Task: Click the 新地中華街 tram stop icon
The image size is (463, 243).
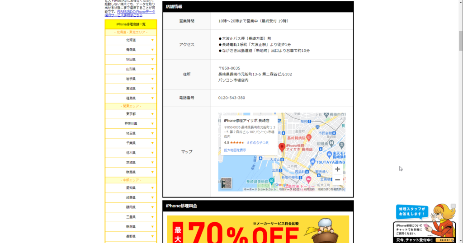Action: point(300,178)
